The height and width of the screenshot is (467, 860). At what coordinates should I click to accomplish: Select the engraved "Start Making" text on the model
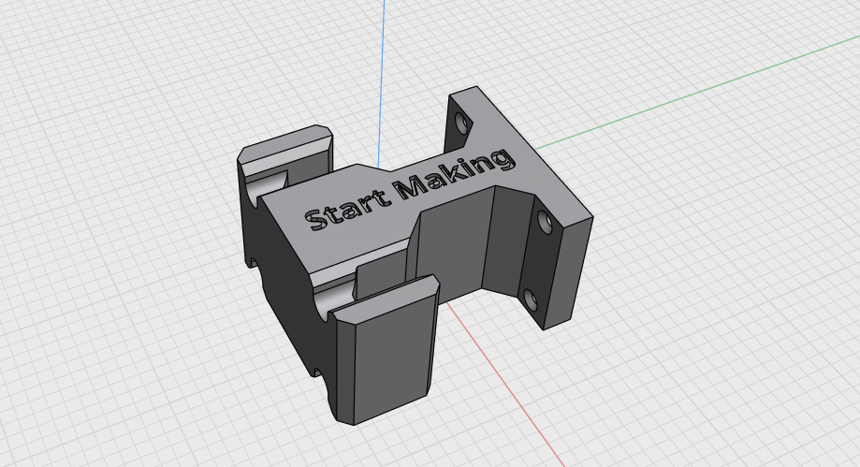[411, 189]
